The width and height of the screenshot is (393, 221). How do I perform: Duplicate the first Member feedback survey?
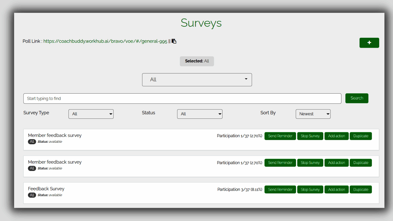(360, 136)
